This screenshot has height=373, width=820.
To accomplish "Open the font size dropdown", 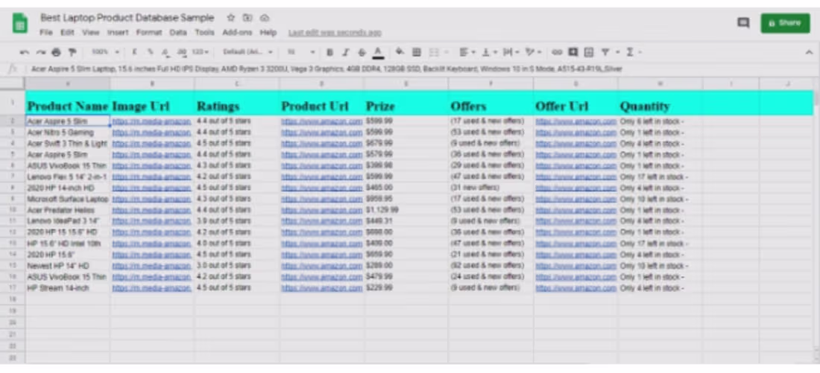I will [x=301, y=52].
